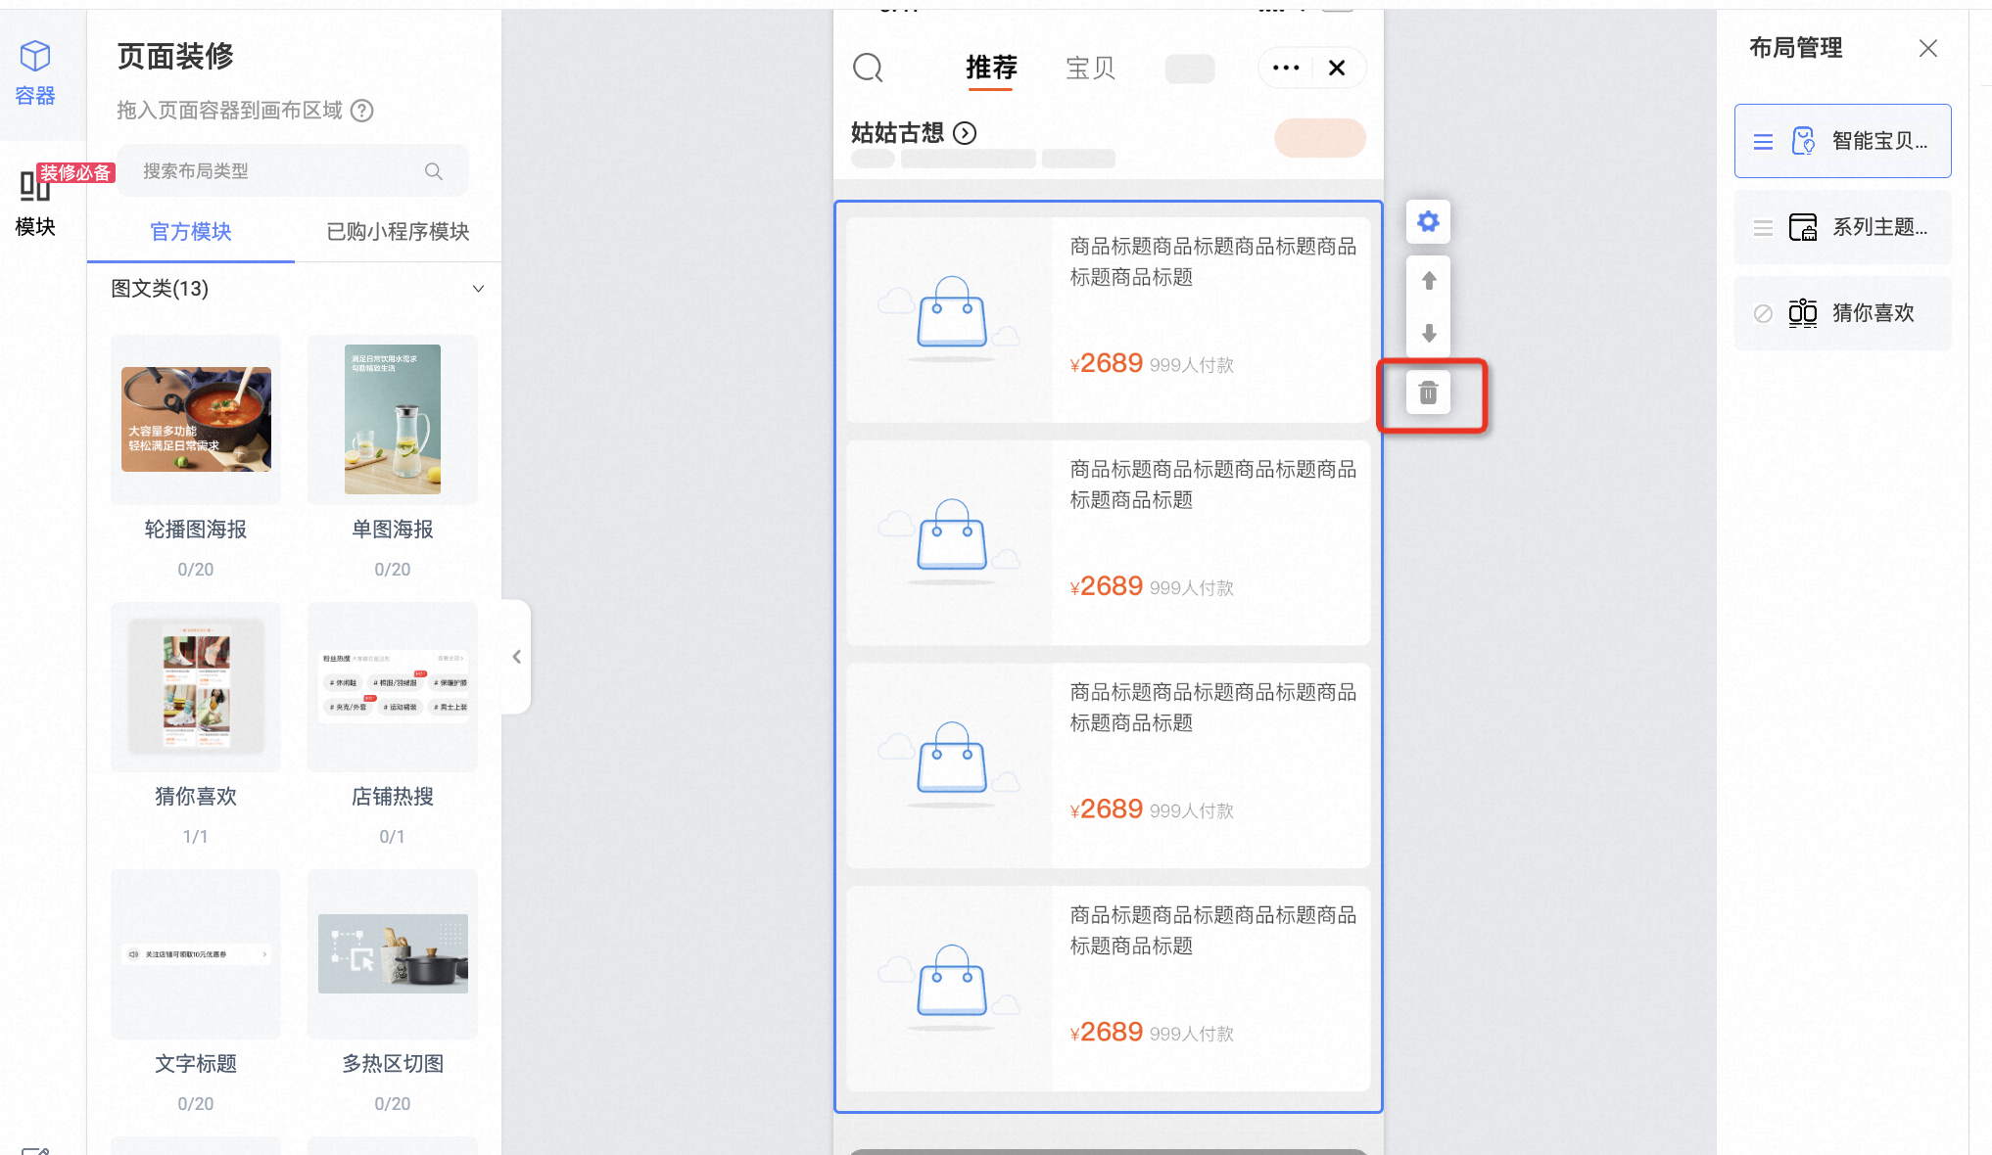Select the 推荐 tab in phone preview

tap(991, 68)
